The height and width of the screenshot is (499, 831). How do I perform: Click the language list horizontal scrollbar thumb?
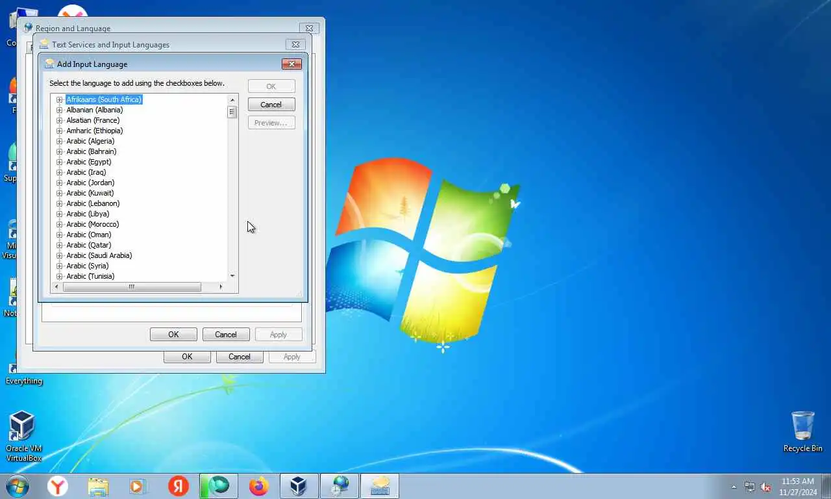[x=132, y=287]
